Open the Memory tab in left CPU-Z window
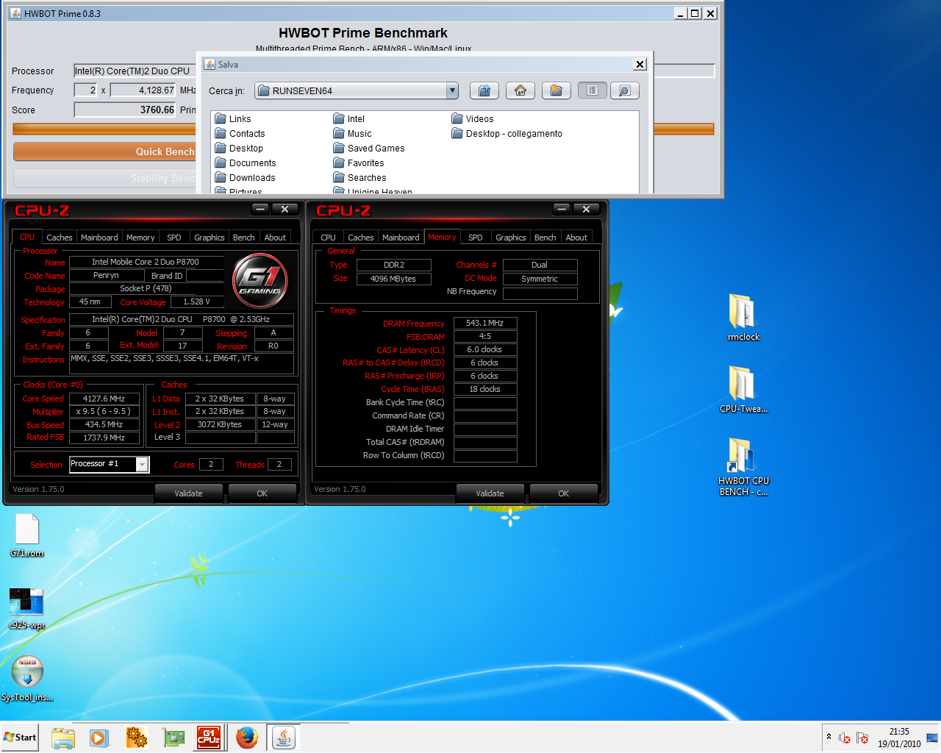941x753 pixels. point(140,238)
